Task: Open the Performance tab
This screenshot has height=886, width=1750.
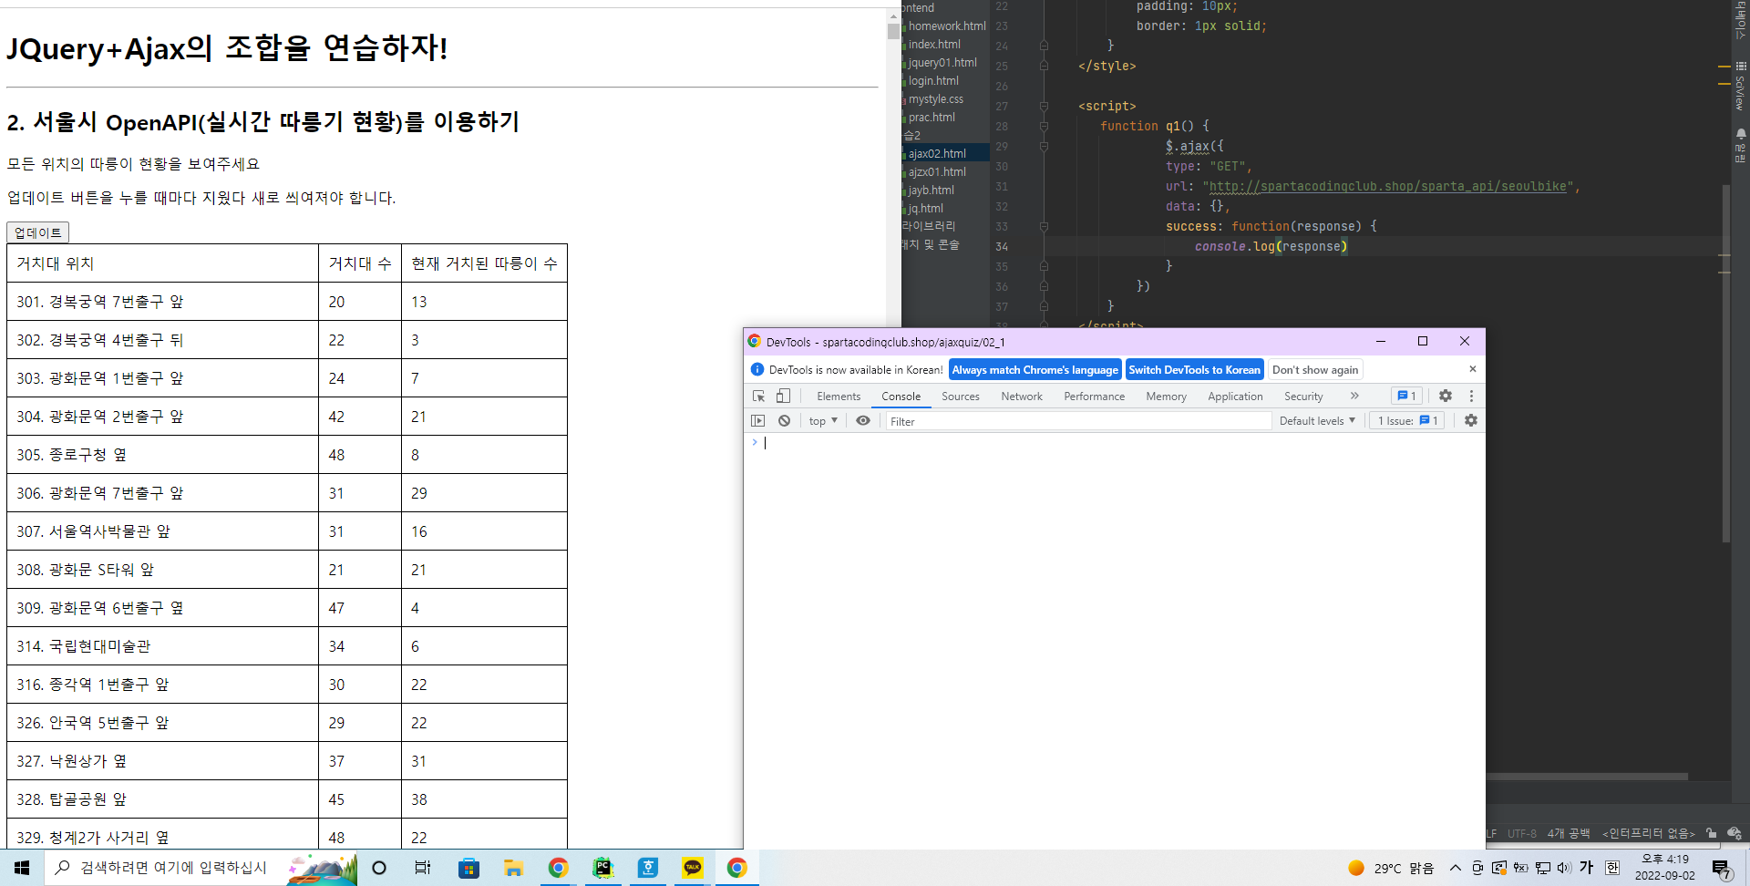Action: (1094, 397)
